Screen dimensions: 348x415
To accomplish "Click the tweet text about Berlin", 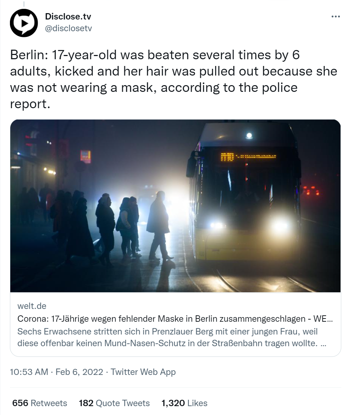I will [173, 79].
